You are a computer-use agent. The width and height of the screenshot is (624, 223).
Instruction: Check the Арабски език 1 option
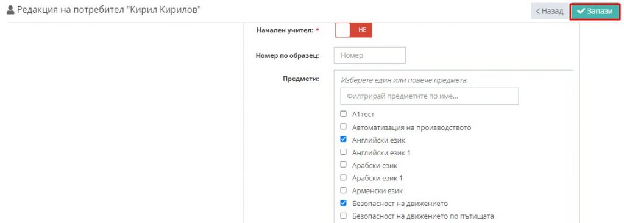pos(344,177)
